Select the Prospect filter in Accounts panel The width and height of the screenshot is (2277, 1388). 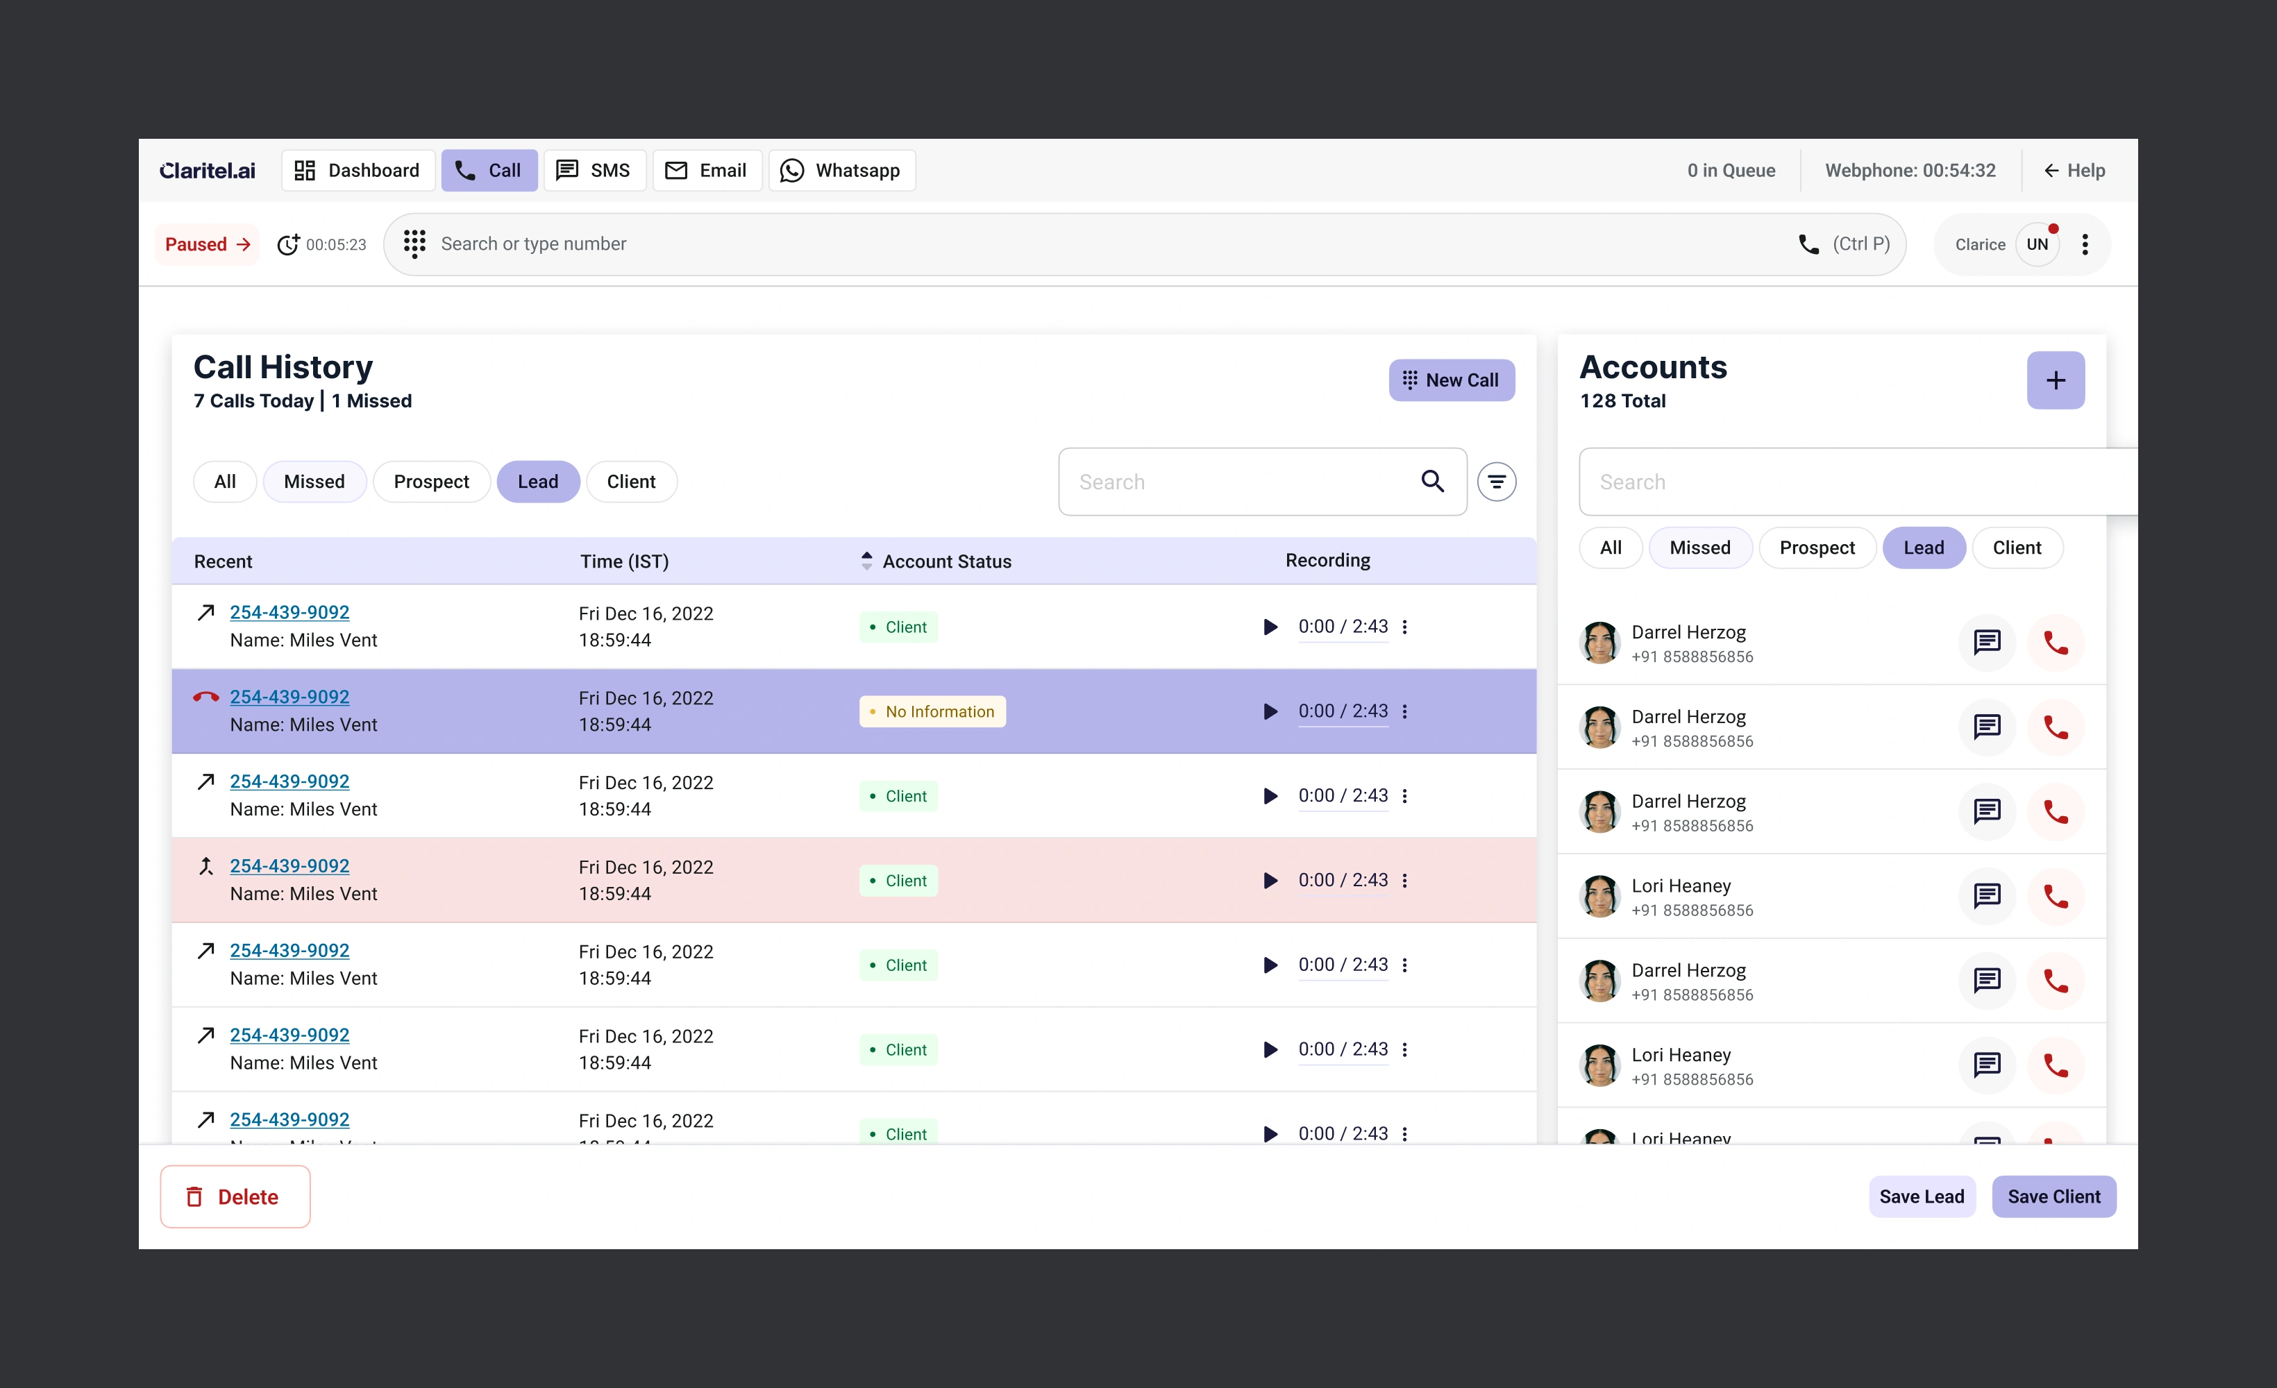pos(1817,547)
